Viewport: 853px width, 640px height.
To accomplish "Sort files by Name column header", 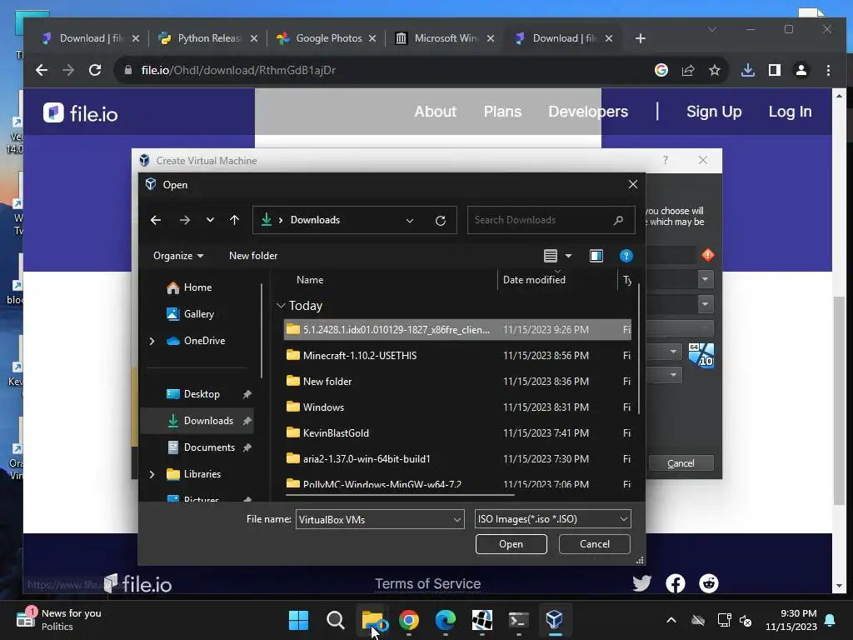I will [x=310, y=280].
